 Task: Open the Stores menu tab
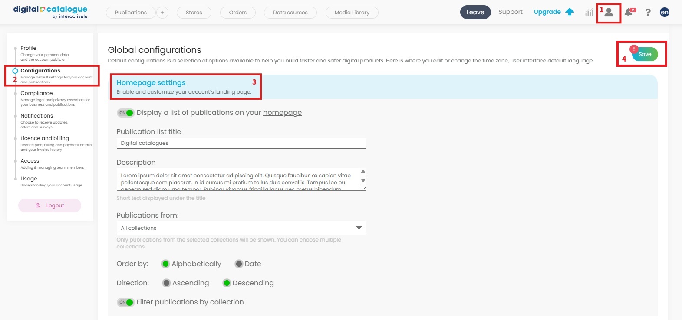(x=194, y=13)
